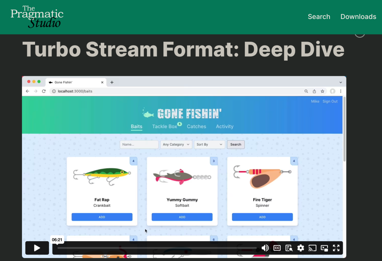This screenshot has height=261, width=382.
Task: Open the browser profile avatar
Action: (332, 91)
